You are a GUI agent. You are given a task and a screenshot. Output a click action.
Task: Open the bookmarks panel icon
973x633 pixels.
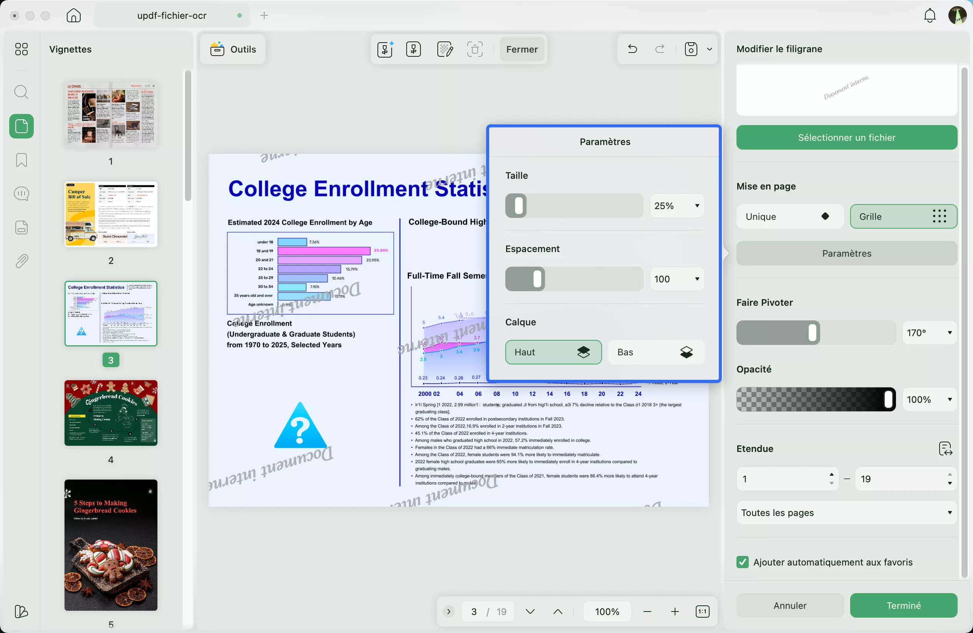21,160
